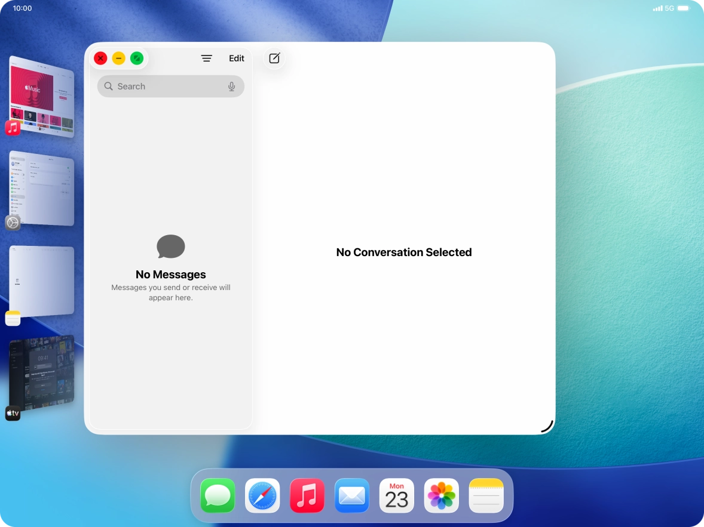
Task: Open Mail from the dock
Action: (x=351, y=495)
